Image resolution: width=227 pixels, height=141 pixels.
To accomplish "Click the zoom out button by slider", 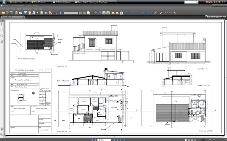I will point(210,140).
